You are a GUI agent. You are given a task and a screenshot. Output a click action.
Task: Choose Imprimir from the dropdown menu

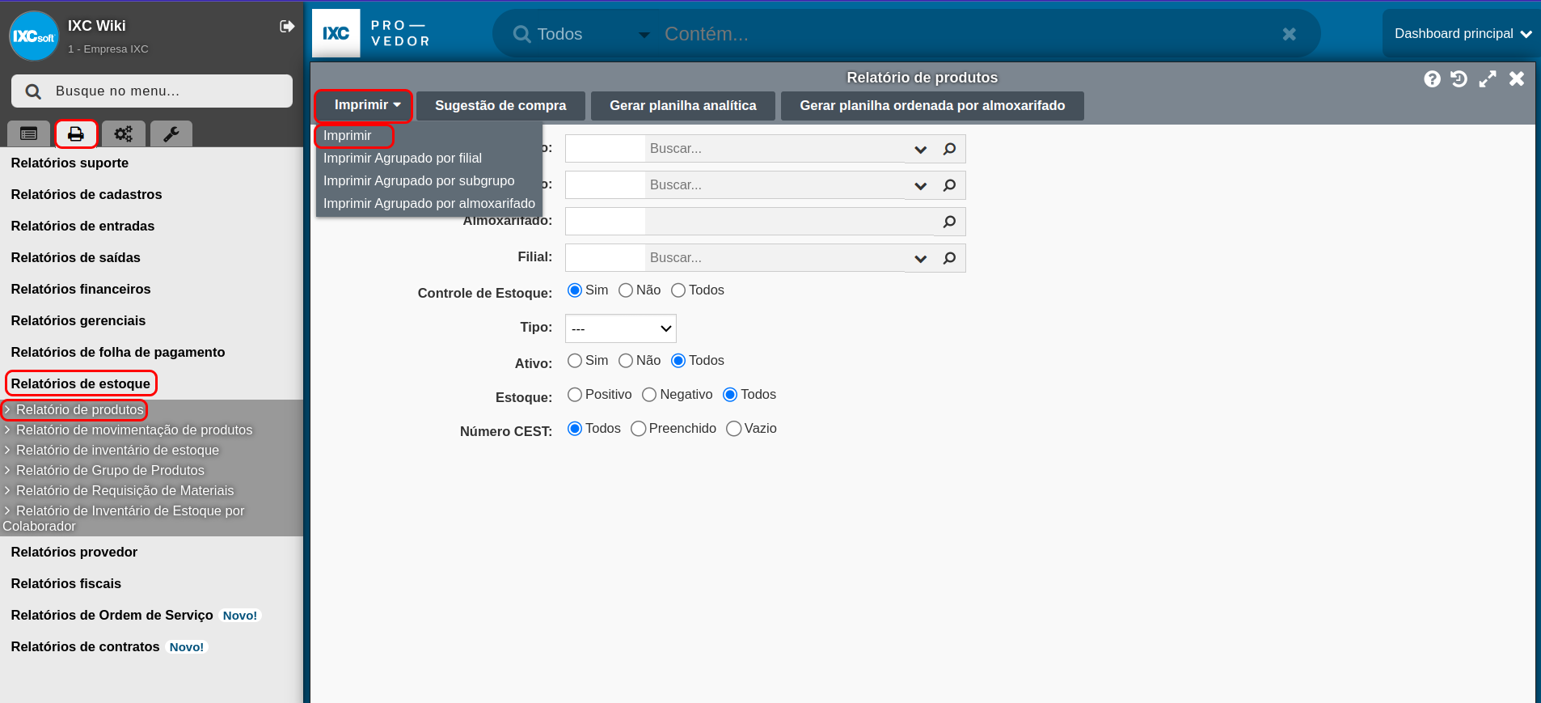click(348, 136)
